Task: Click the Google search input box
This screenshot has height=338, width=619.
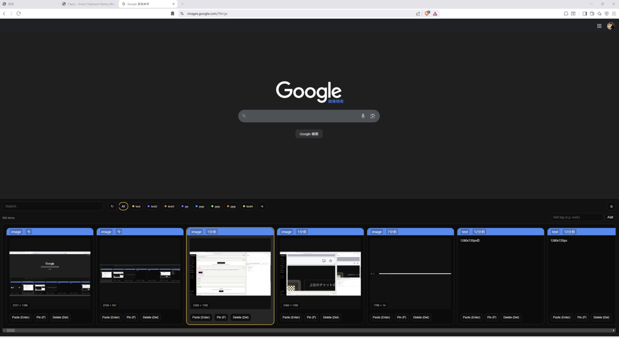Action: tap(309, 116)
